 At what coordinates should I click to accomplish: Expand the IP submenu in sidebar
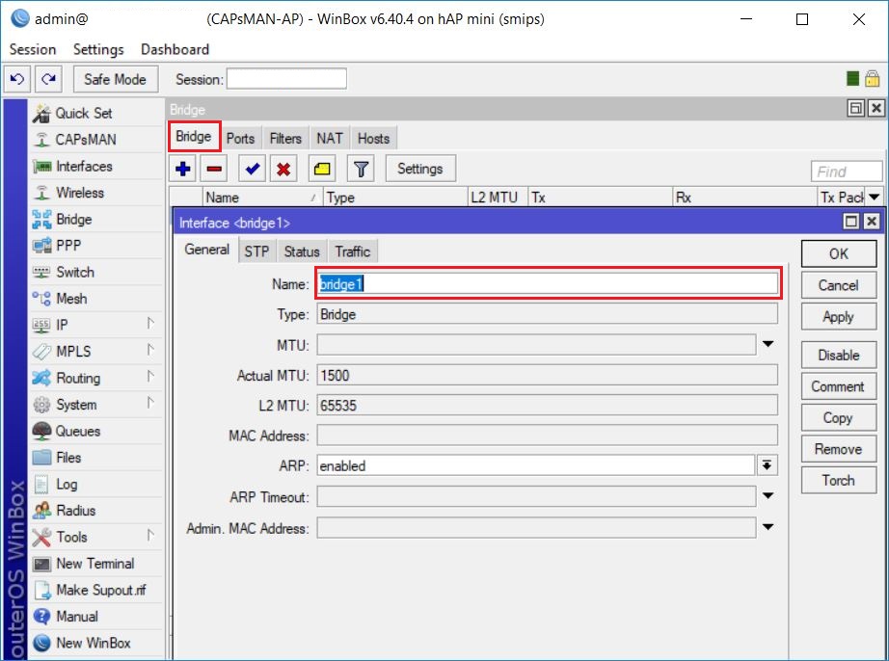(x=95, y=325)
